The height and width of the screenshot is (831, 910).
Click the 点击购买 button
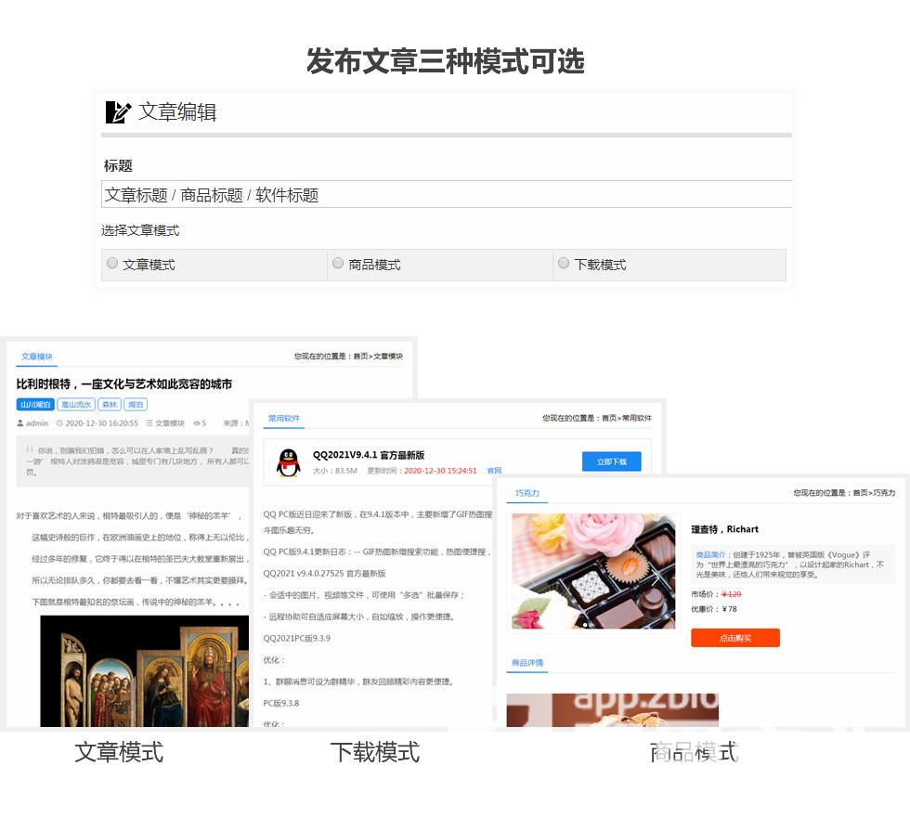pos(735,638)
